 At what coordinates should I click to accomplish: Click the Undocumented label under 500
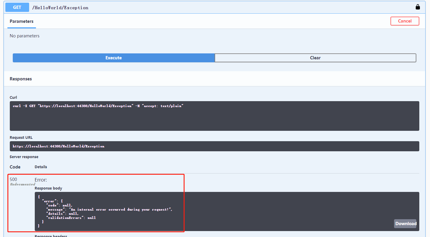point(23,184)
